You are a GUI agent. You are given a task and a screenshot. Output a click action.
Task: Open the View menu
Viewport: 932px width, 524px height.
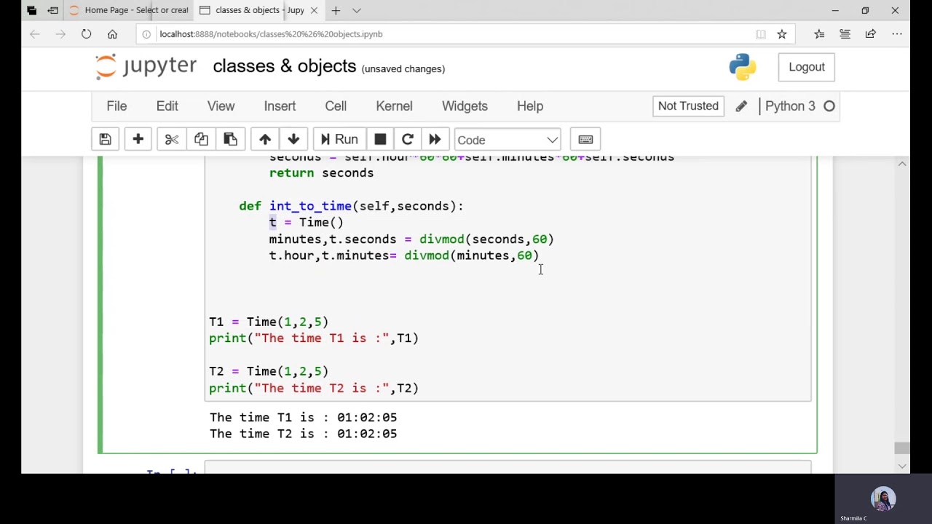pyautogui.click(x=221, y=106)
